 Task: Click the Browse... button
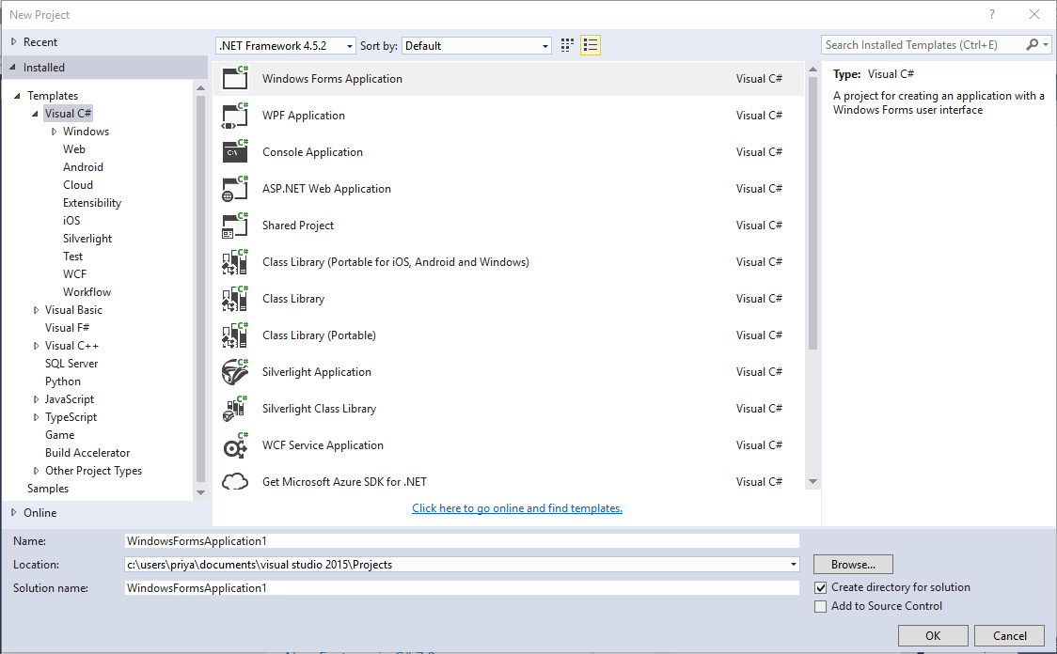[854, 565]
